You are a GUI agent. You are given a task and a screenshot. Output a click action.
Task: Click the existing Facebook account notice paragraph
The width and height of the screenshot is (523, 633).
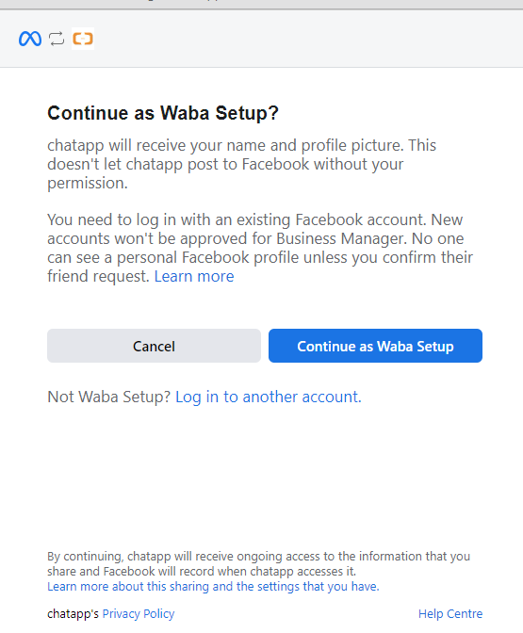260,248
